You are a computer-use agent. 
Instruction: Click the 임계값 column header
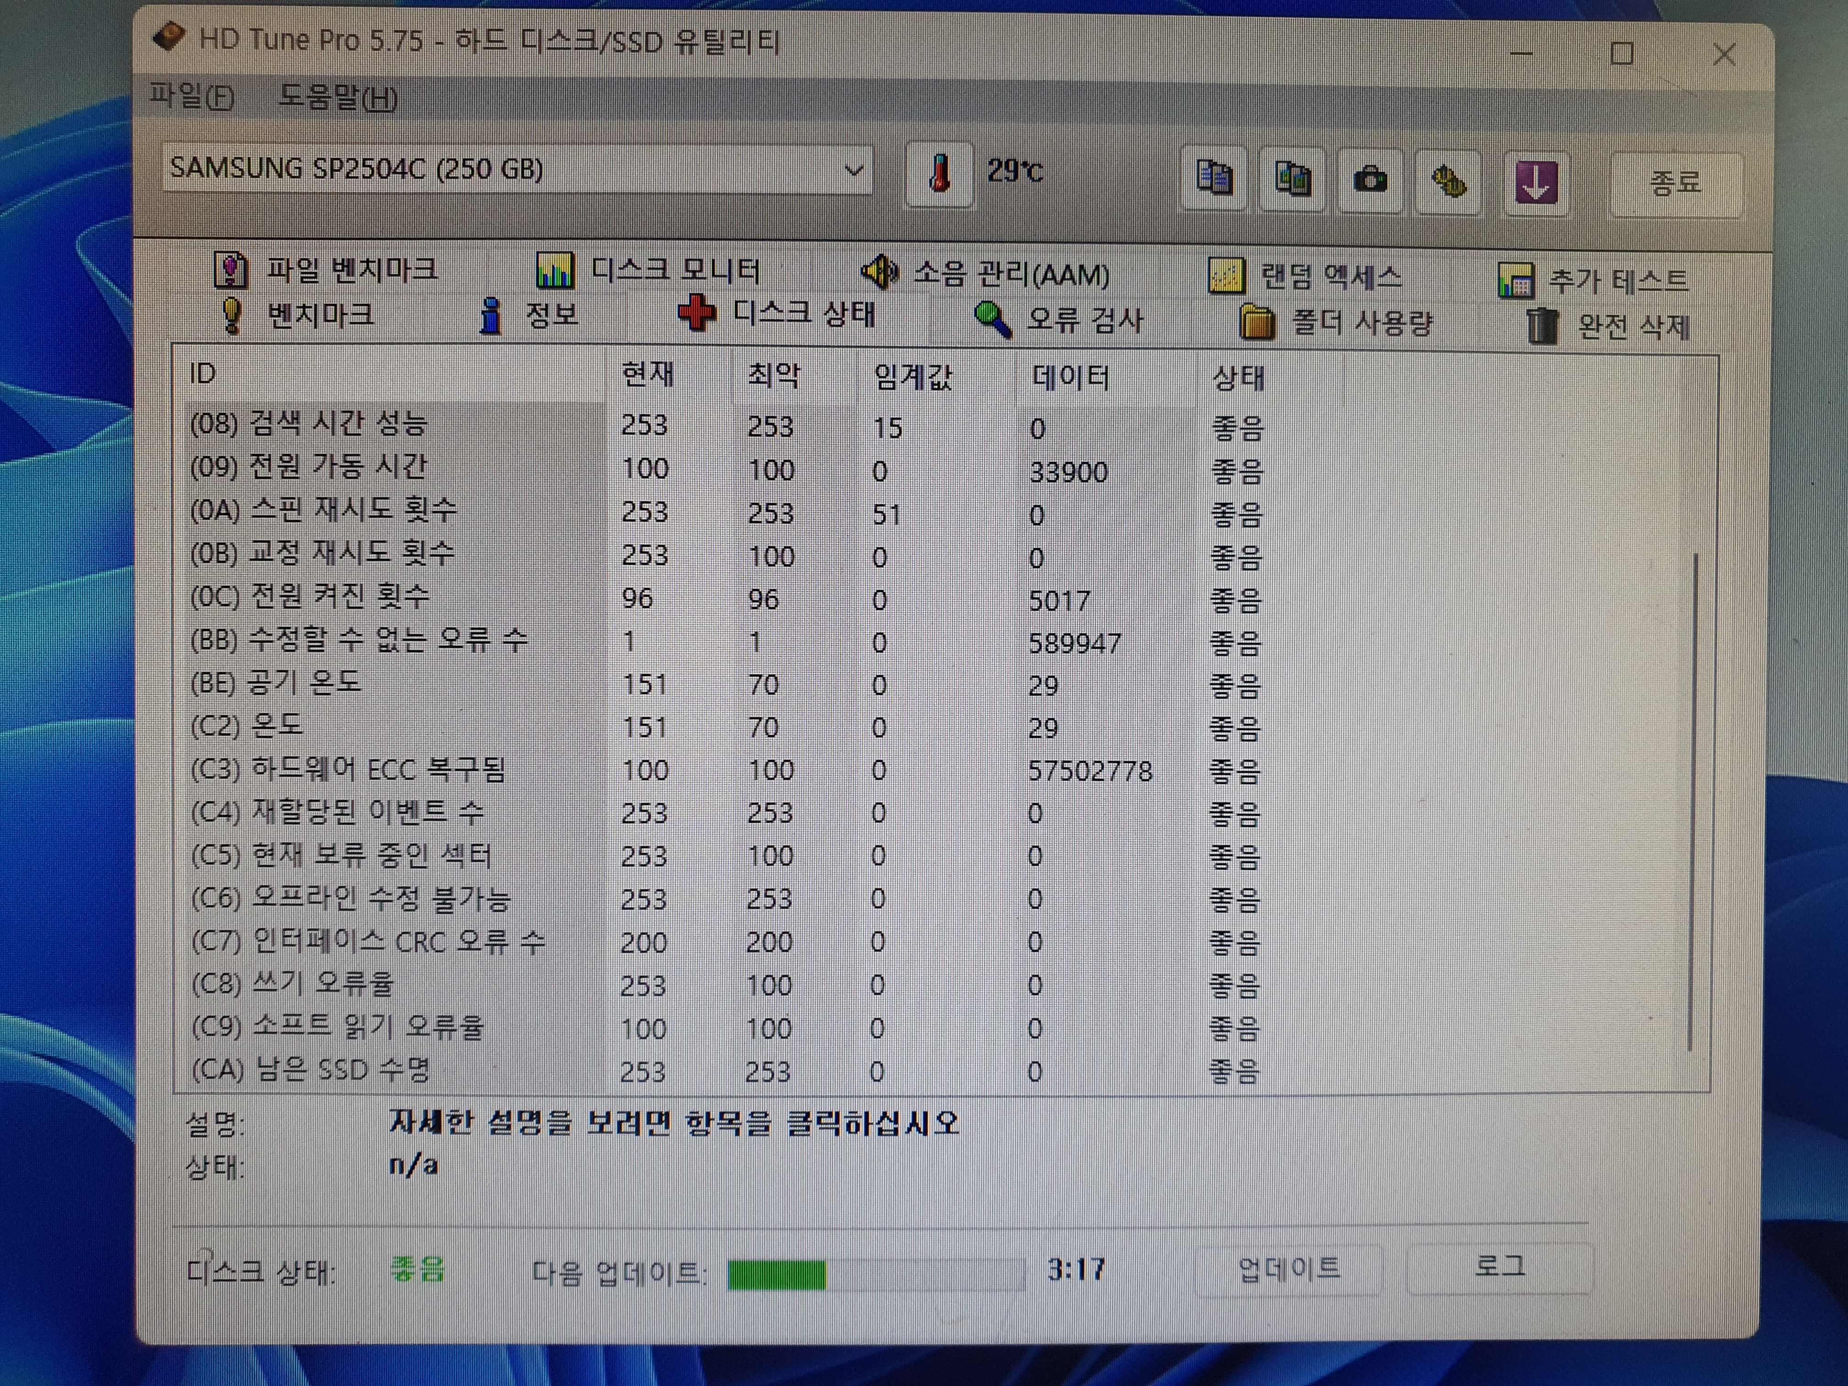(x=937, y=377)
